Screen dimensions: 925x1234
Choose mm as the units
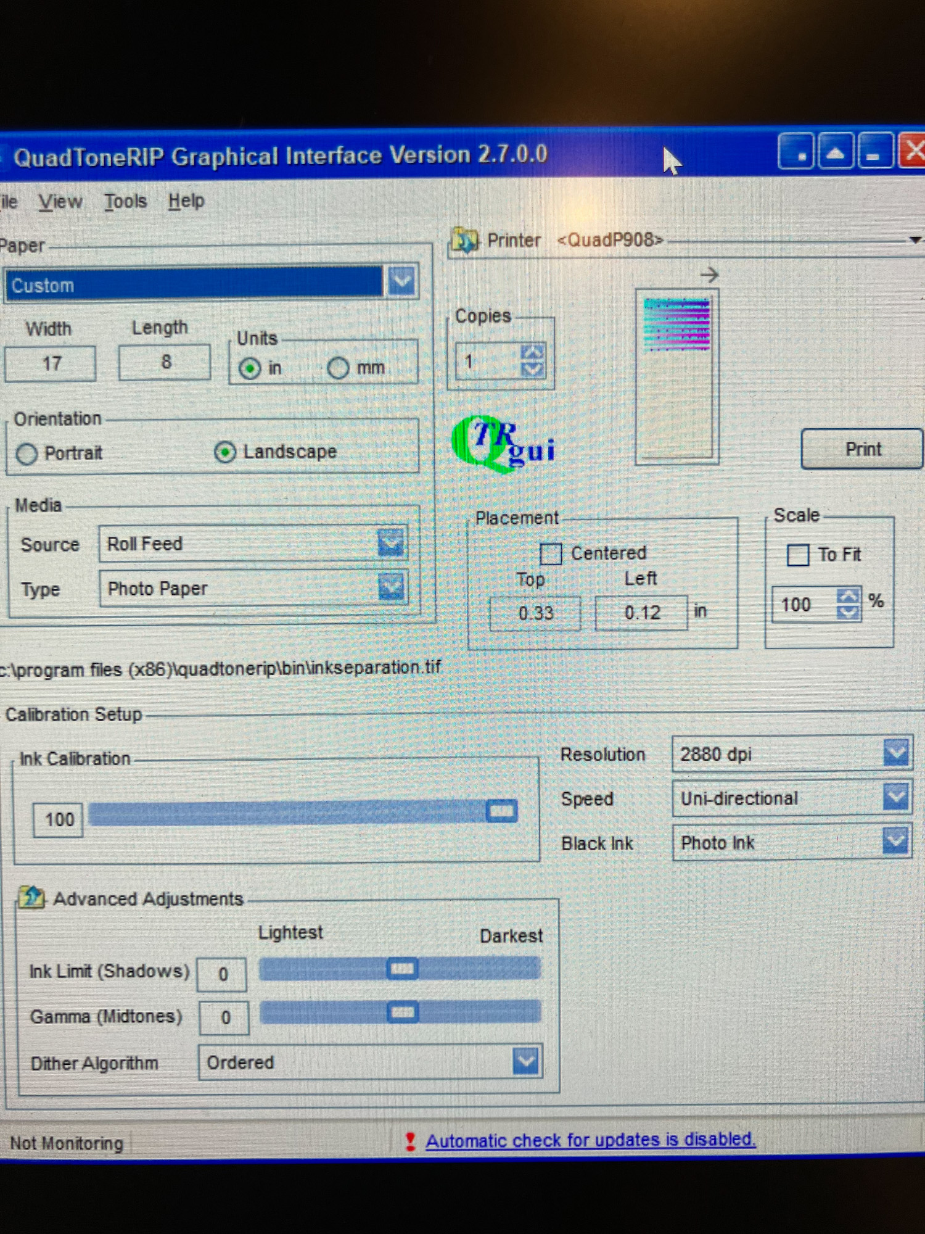[x=338, y=368]
